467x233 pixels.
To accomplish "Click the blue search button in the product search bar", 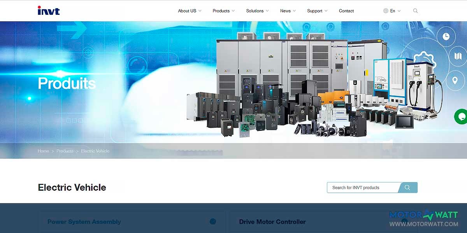I will (x=407, y=187).
